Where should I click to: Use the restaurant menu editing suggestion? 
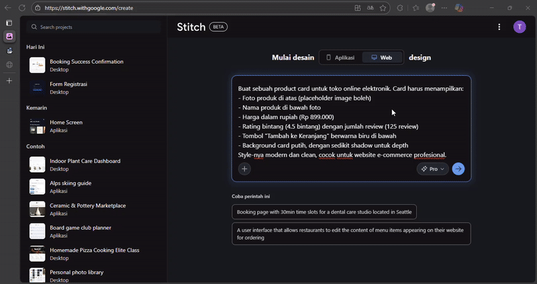tap(351, 234)
